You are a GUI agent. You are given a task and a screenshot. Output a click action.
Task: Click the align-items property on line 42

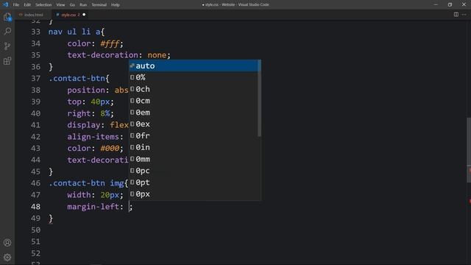coord(93,137)
